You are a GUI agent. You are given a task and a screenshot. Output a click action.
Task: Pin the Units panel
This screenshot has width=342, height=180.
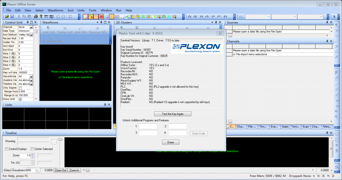(x=105, y=105)
